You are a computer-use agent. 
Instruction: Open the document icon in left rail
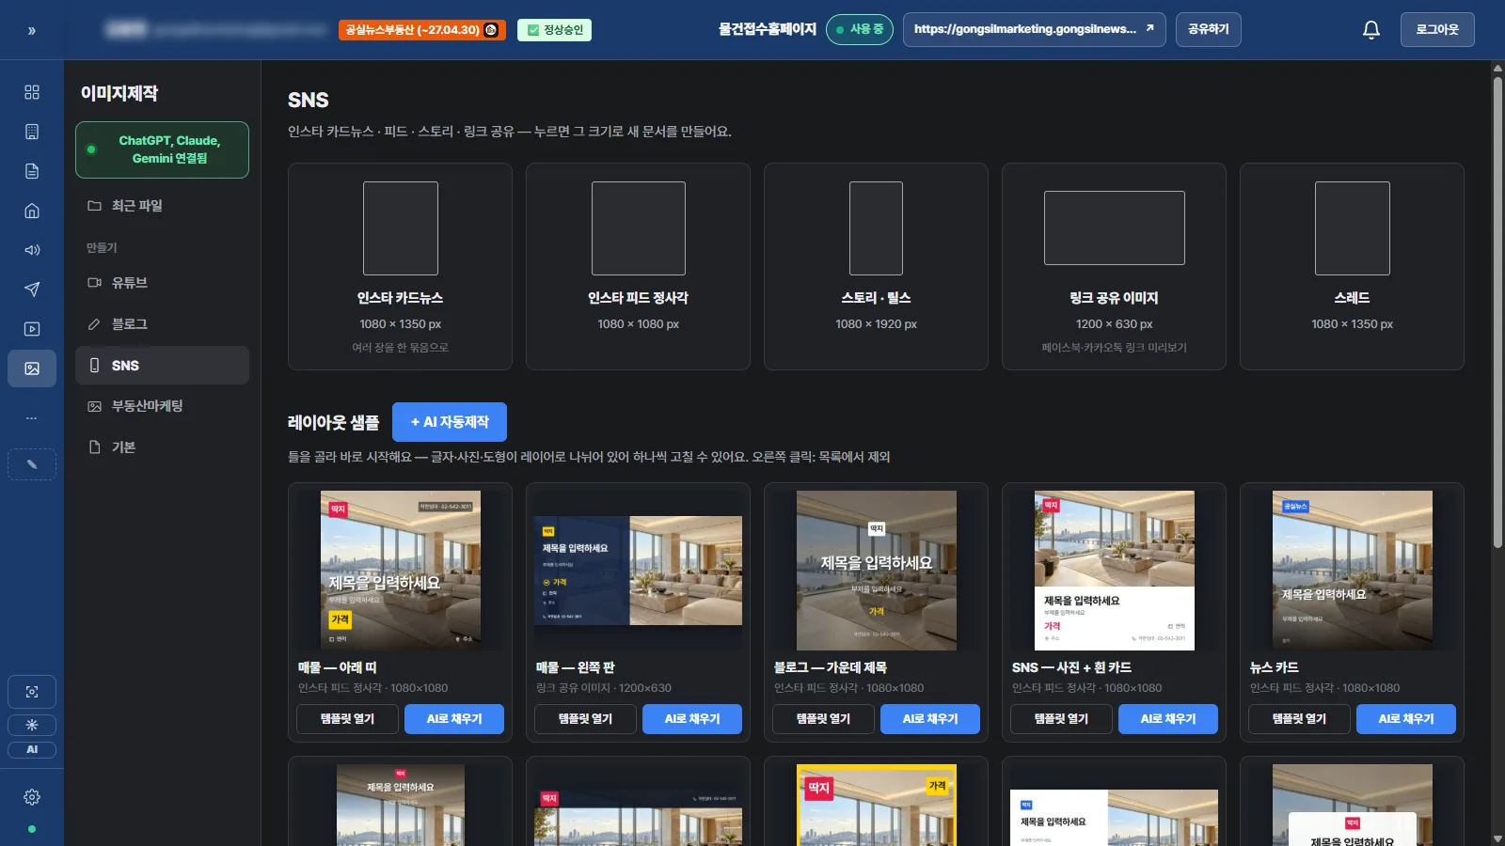32,171
